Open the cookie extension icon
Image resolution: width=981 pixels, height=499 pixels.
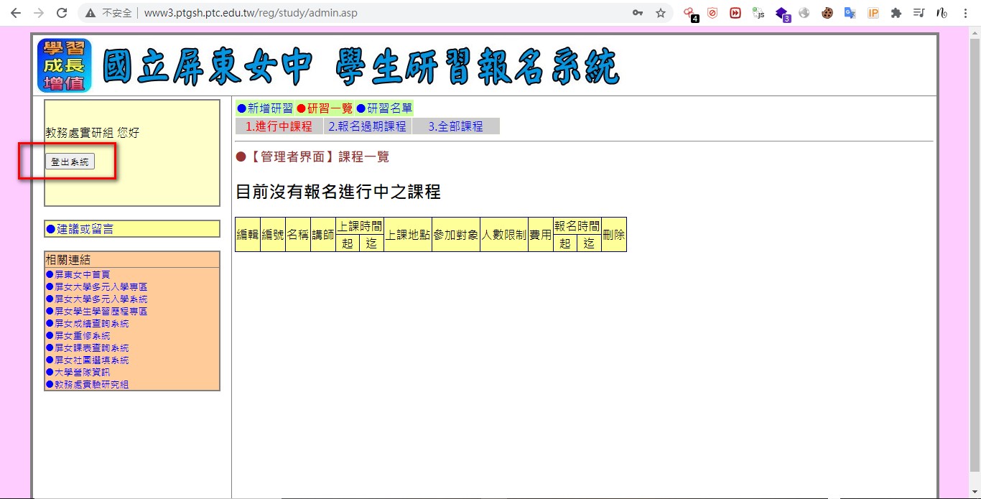[x=827, y=13]
